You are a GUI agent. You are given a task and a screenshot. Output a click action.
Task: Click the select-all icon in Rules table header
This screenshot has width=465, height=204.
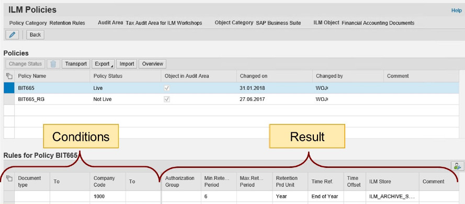pyautogui.click(x=9, y=178)
